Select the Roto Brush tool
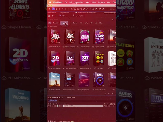Viewport: 163px width, 122px height. pyautogui.click(x=100, y=9)
